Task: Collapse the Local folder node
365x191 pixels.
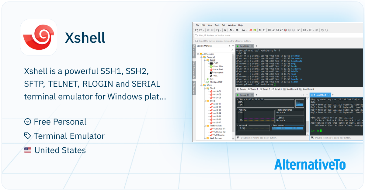Action: coord(205,60)
